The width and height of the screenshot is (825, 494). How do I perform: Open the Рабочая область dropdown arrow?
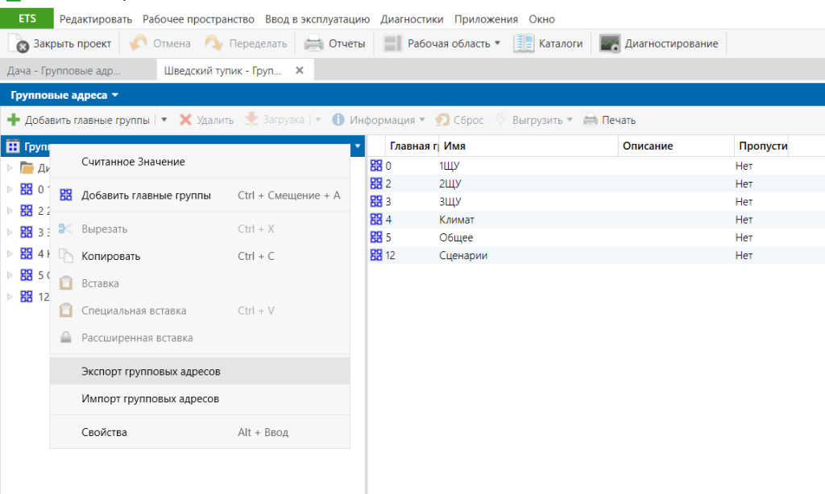click(497, 43)
